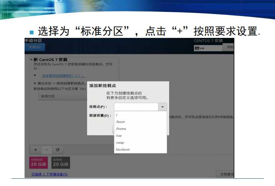
Task: Choose /home from the mount point list
Action: click(x=140, y=129)
